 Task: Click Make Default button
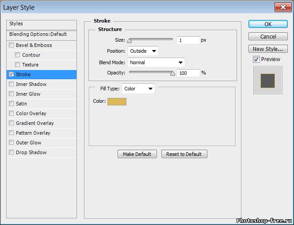pyautogui.click(x=137, y=154)
